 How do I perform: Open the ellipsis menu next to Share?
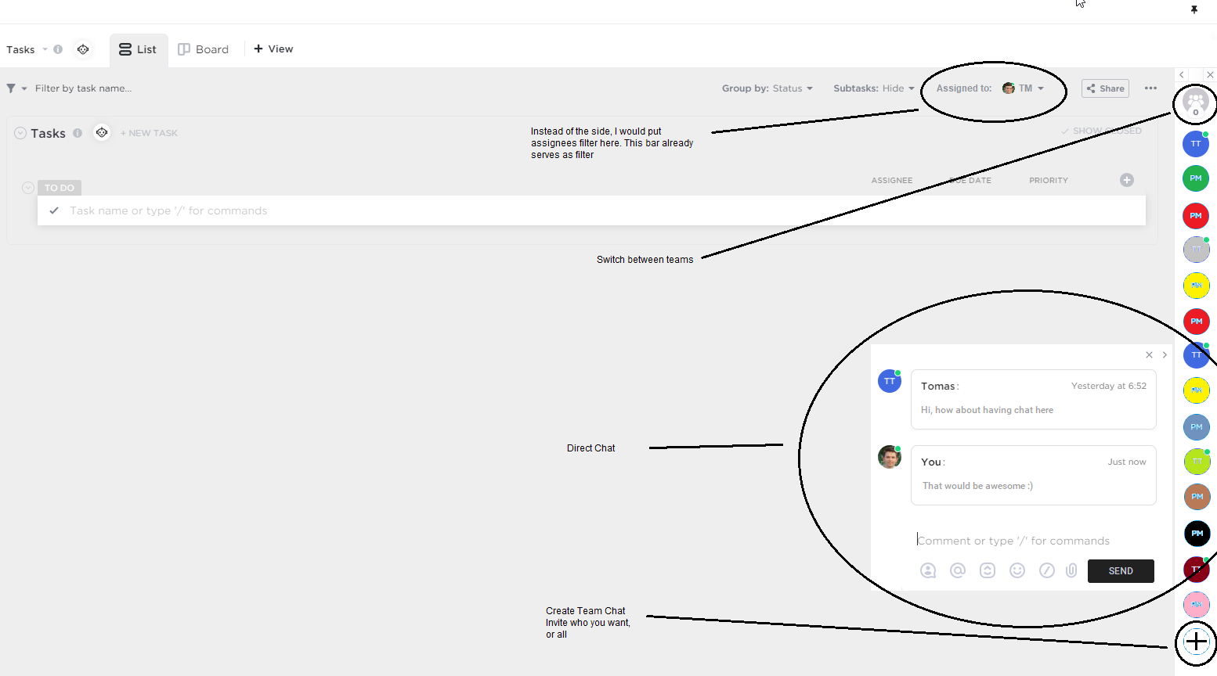(1150, 88)
